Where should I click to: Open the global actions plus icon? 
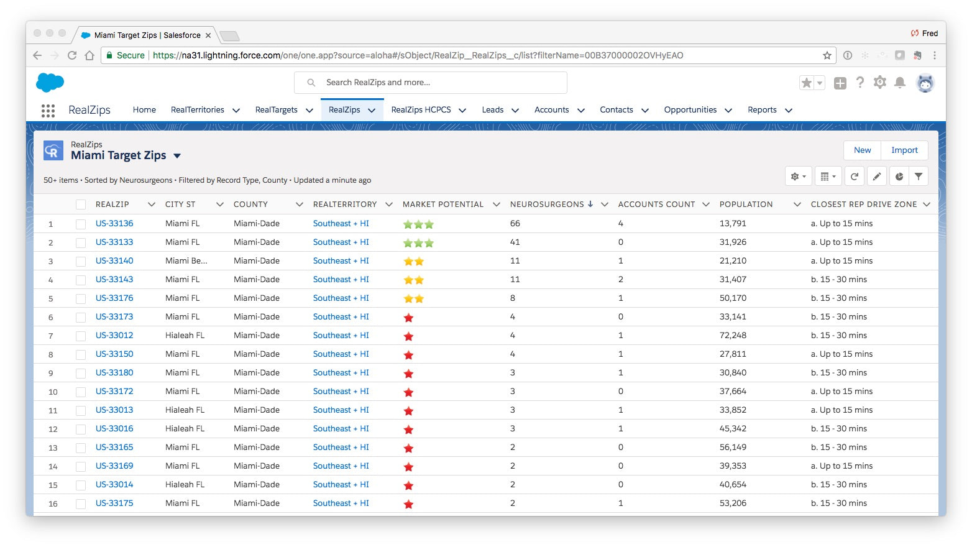[x=840, y=83]
